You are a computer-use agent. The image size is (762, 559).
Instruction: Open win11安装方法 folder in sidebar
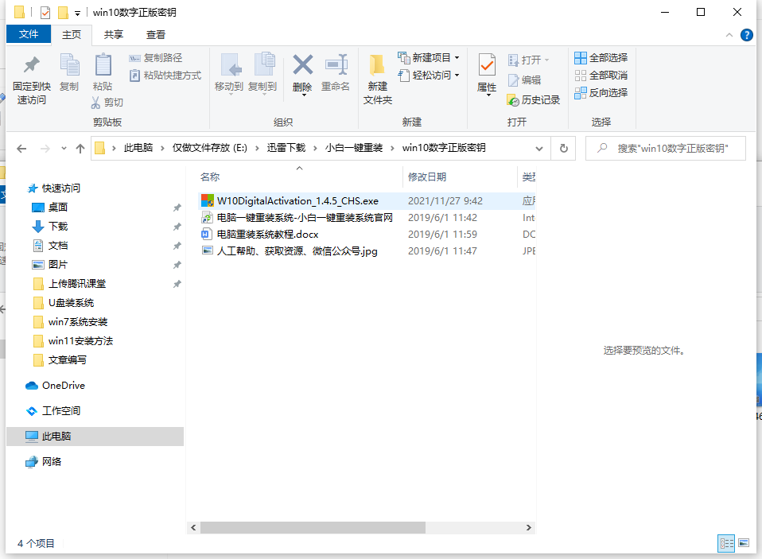tap(80, 341)
